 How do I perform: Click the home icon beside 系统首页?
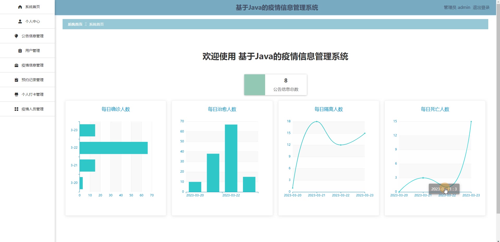[x=20, y=7]
